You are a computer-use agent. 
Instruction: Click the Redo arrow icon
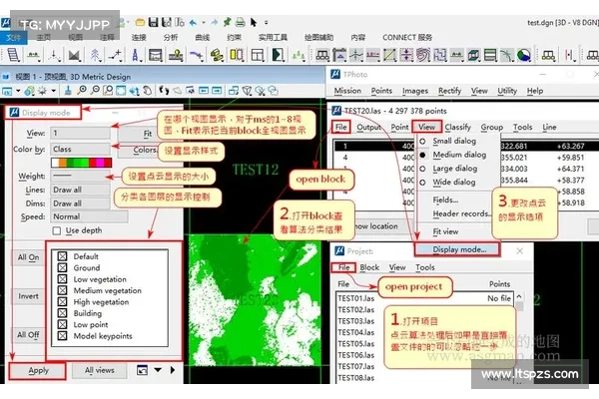click(x=215, y=23)
